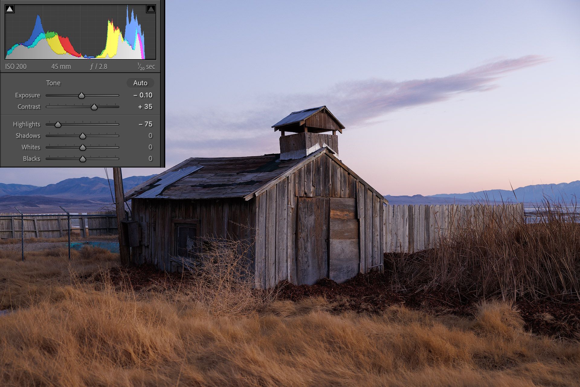The image size is (580, 387).
Task: Click the Shadows slider handle
Action: [83, 136]
